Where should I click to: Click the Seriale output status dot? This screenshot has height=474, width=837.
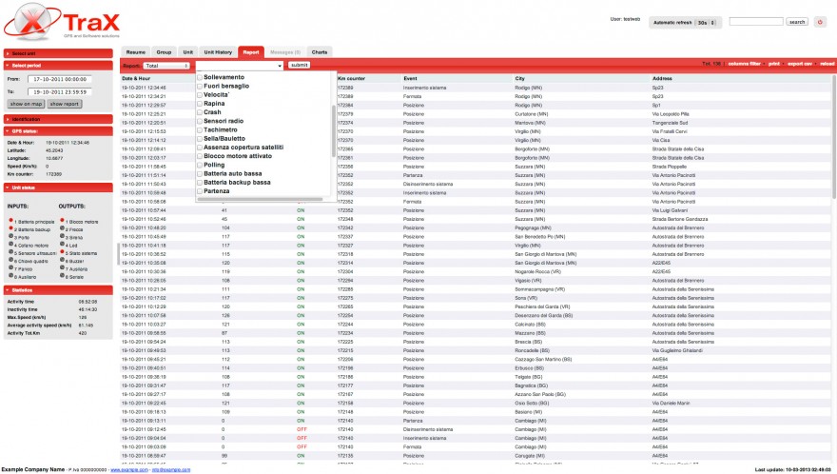62,276
